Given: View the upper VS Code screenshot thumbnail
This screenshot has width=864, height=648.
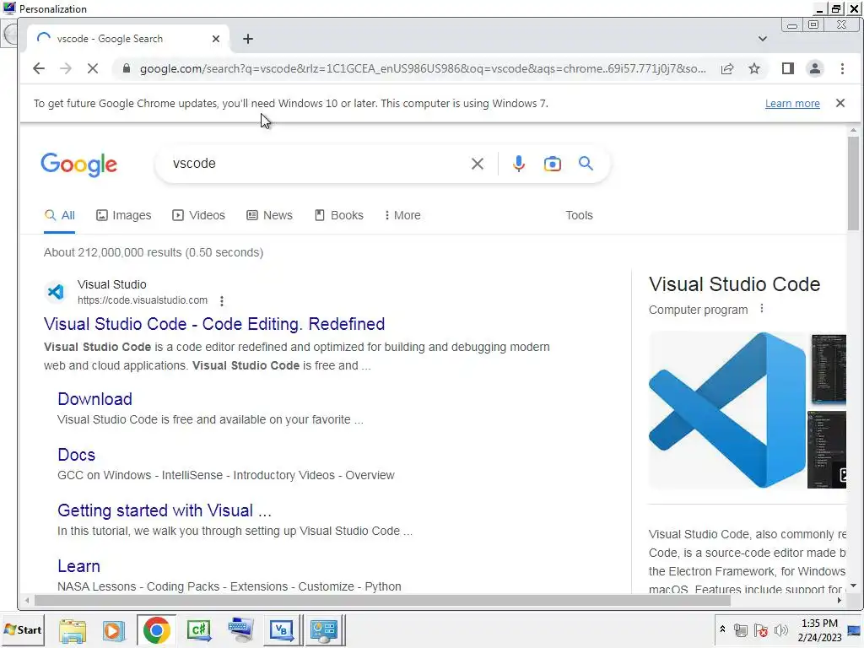Looking at the screenshot, I should pos(829,370).
